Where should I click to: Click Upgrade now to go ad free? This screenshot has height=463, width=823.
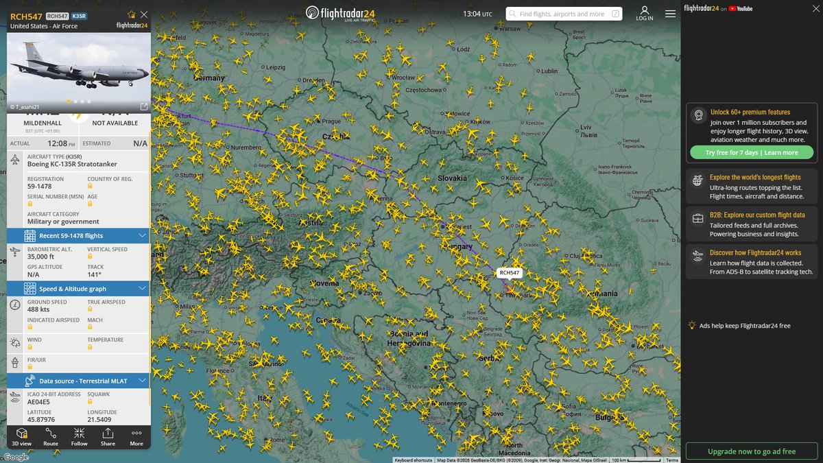[752, 452]
